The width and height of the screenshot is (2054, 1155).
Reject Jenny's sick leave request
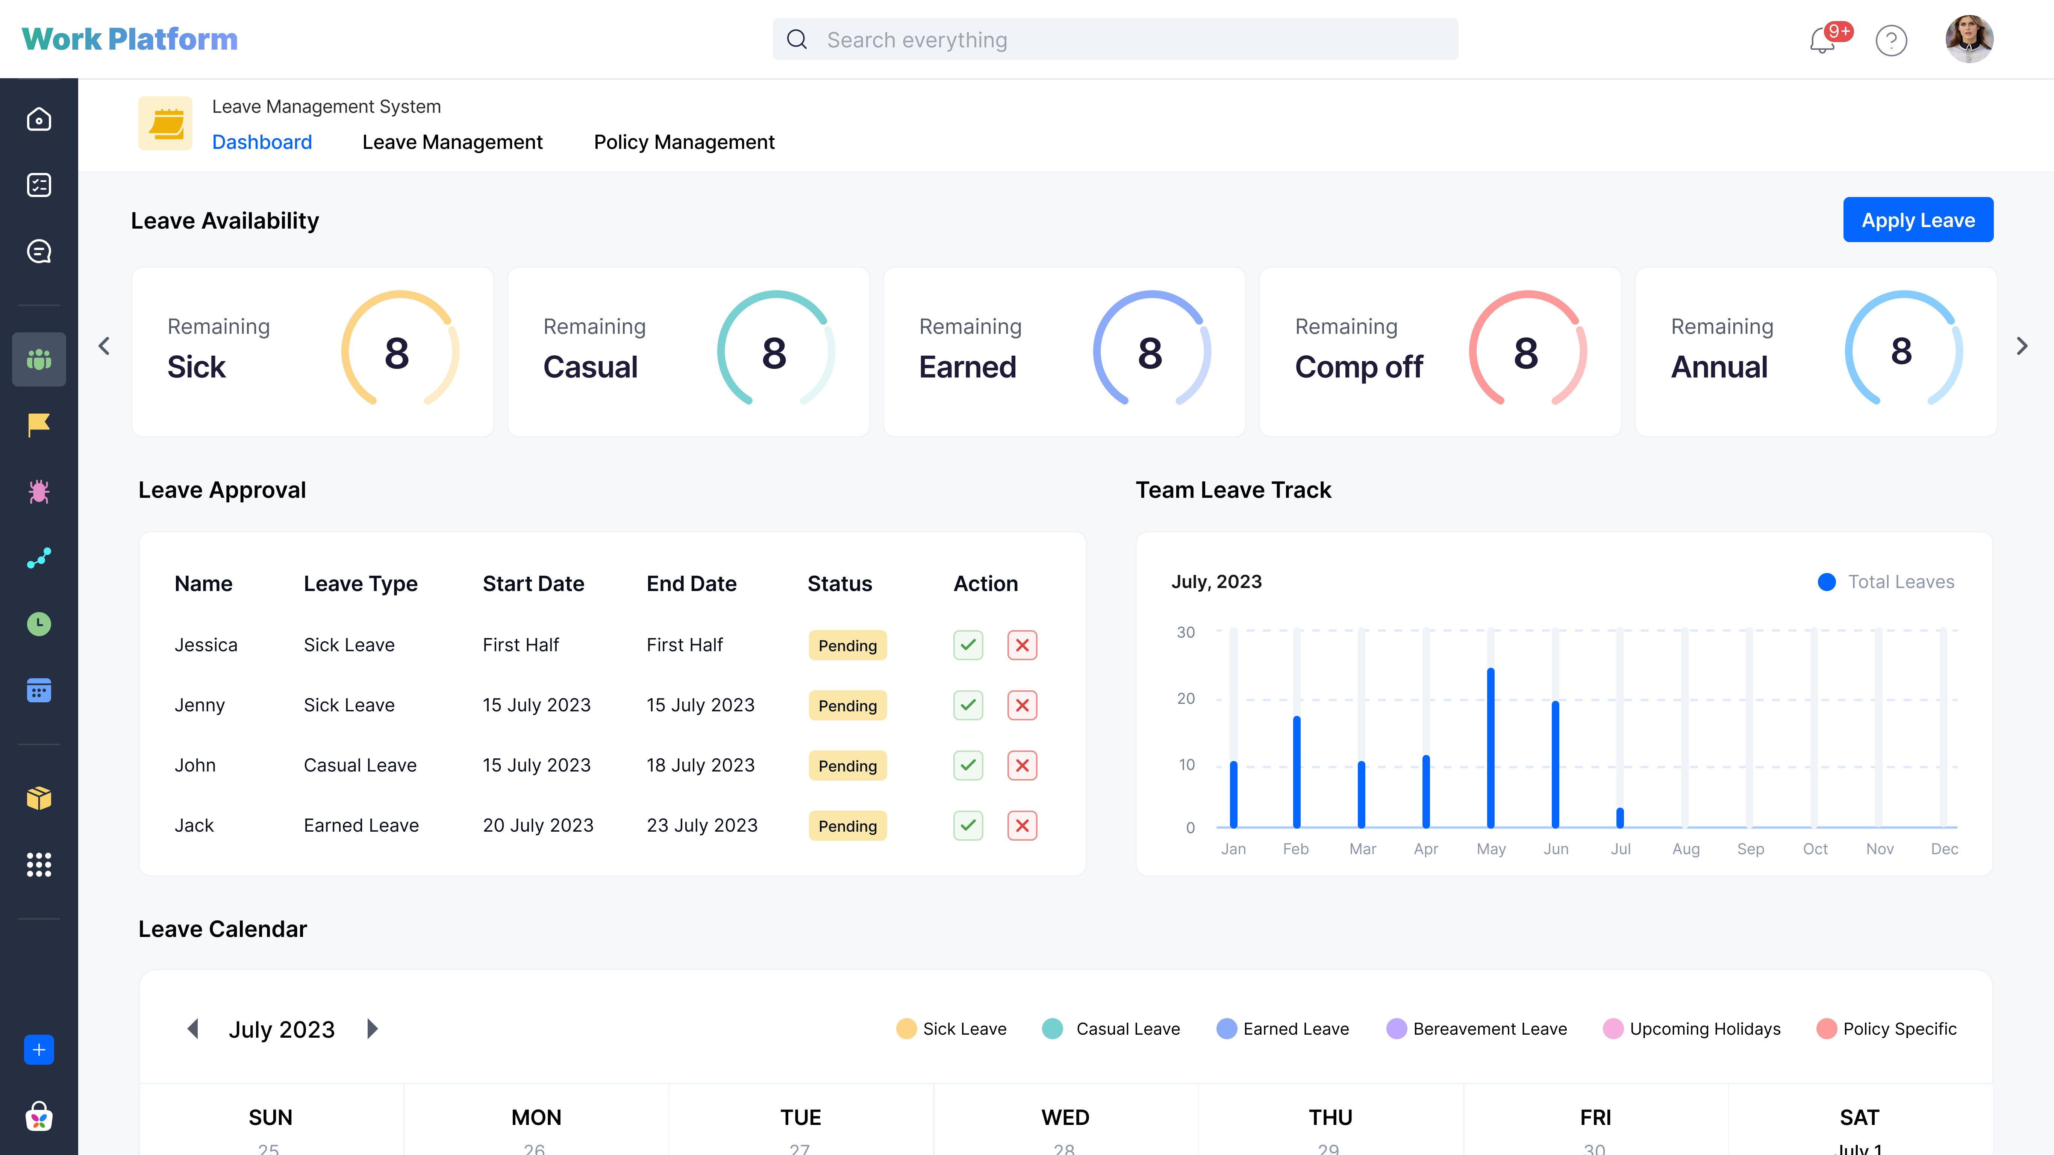tap(1022, 705)
